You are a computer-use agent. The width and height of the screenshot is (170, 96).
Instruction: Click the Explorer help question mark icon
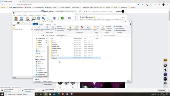130,24
